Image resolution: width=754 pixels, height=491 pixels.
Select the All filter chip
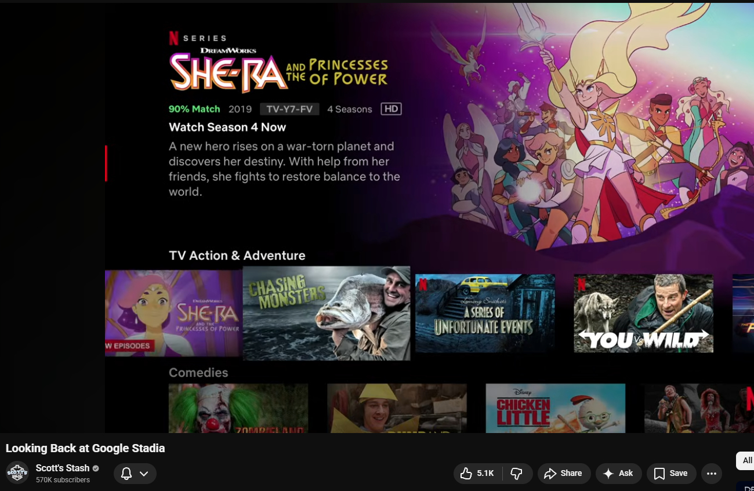[x=746, y=461]
